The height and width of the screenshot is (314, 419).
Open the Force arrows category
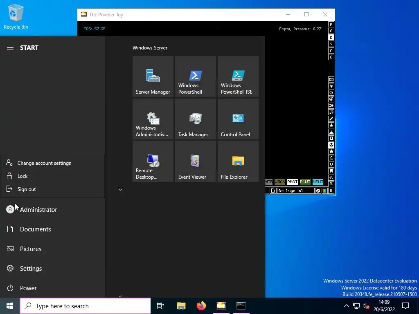331,105
